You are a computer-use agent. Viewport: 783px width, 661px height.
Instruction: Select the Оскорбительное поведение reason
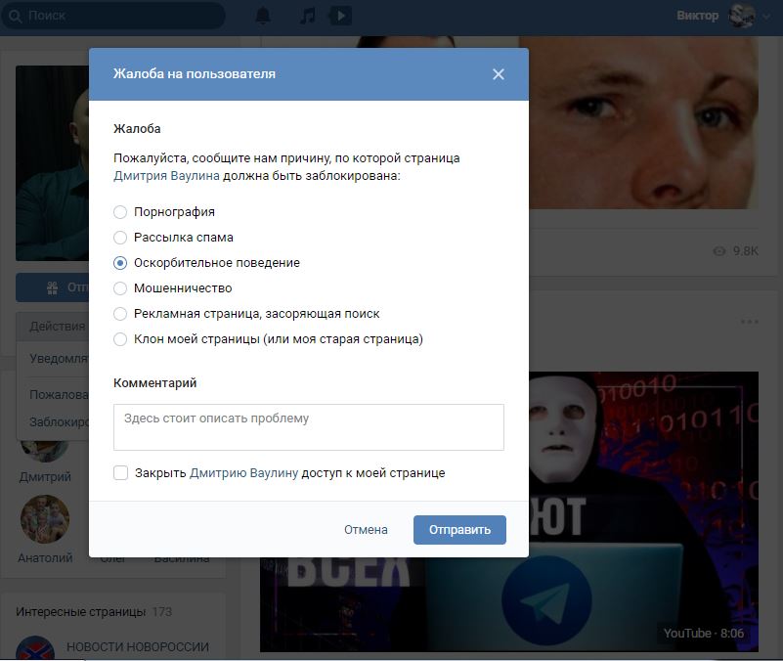pos(206,263)
